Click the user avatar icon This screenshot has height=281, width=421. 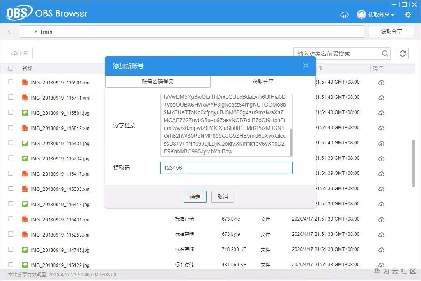click(361, 14)
